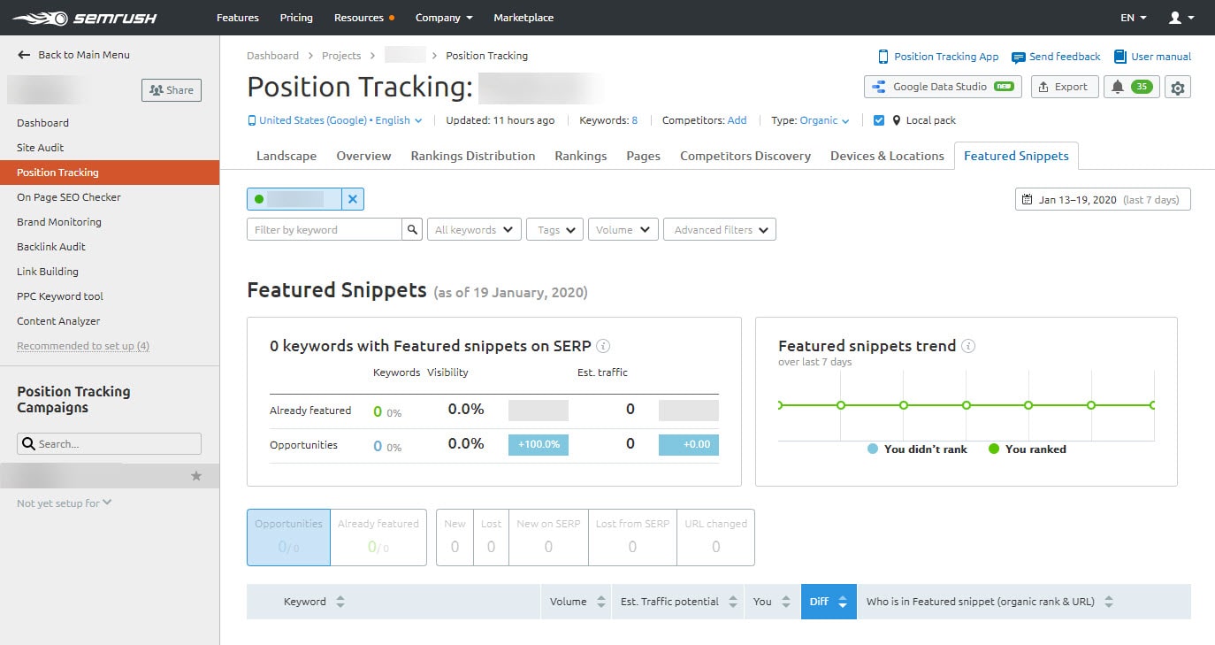Switch to the Rankings Distribution tab
The height and width of the screenshot is (645, 1215).
pos(472,156)
